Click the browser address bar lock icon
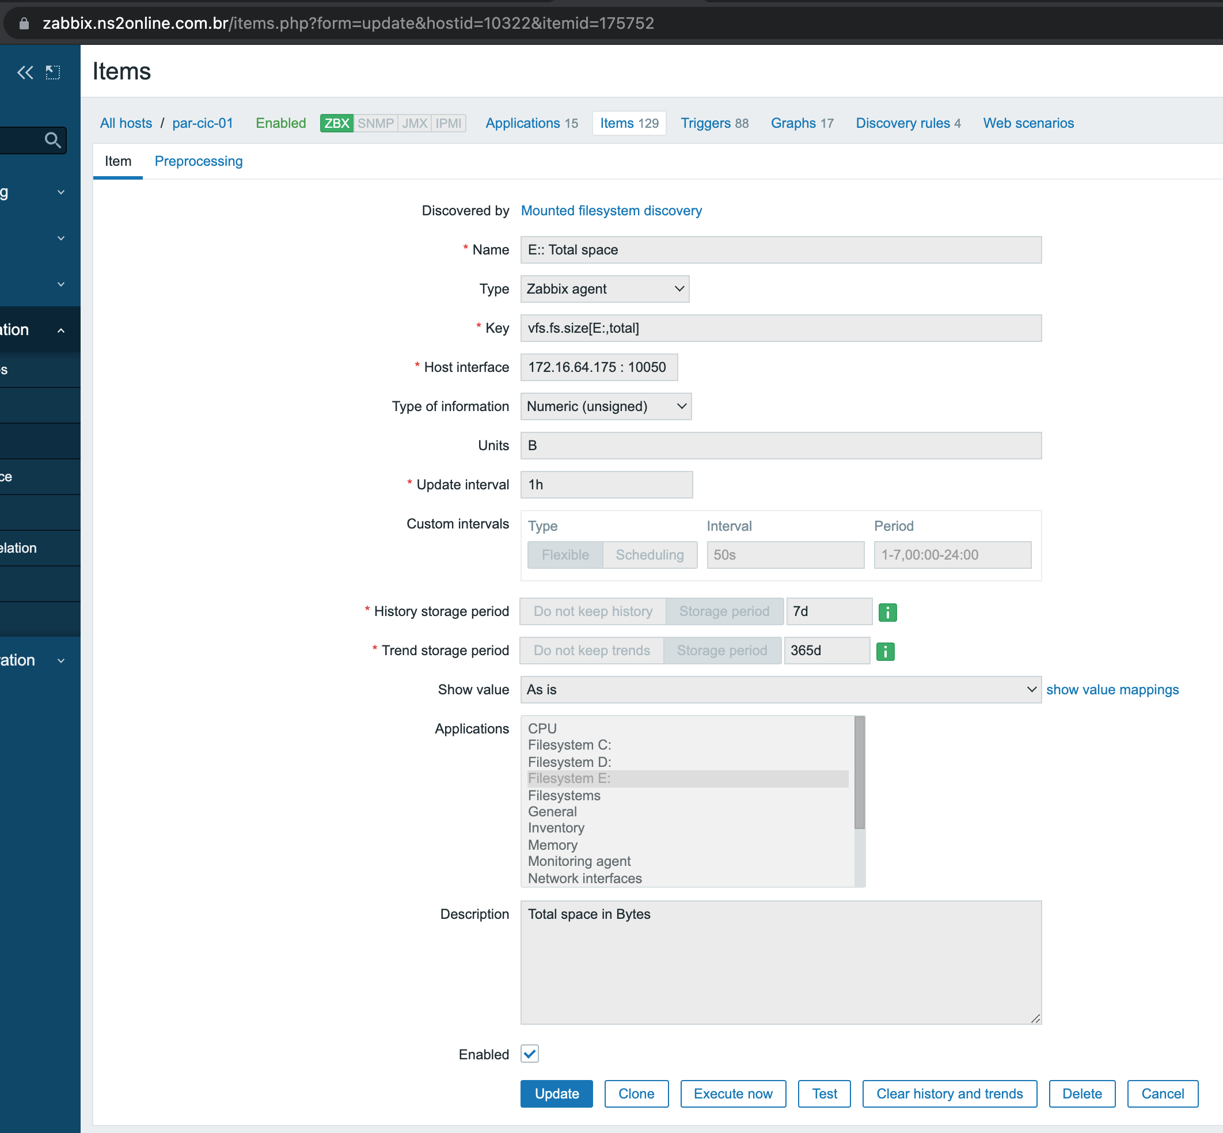Image resolution: width=1223 pixels, height=1133 pixels. pyautogui.click(x=24, y=23)
